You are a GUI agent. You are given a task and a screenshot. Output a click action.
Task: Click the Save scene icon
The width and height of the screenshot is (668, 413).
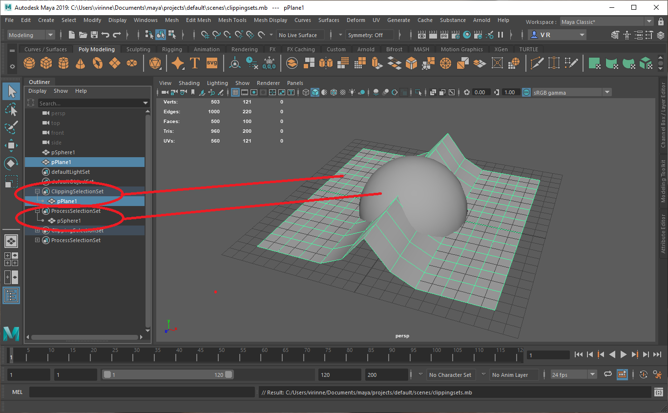coord(94,35)
